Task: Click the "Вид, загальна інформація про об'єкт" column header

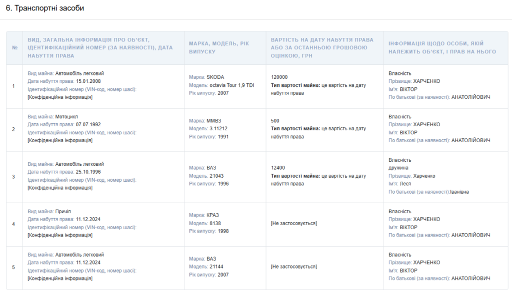Action: pos(100,47)
